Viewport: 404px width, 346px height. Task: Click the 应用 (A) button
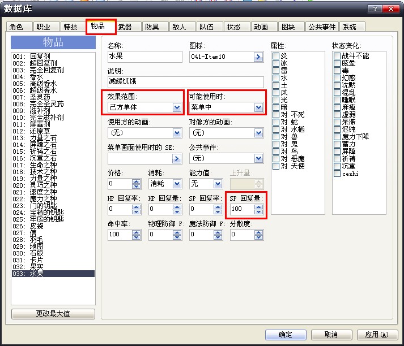click(x=377, y=335)
